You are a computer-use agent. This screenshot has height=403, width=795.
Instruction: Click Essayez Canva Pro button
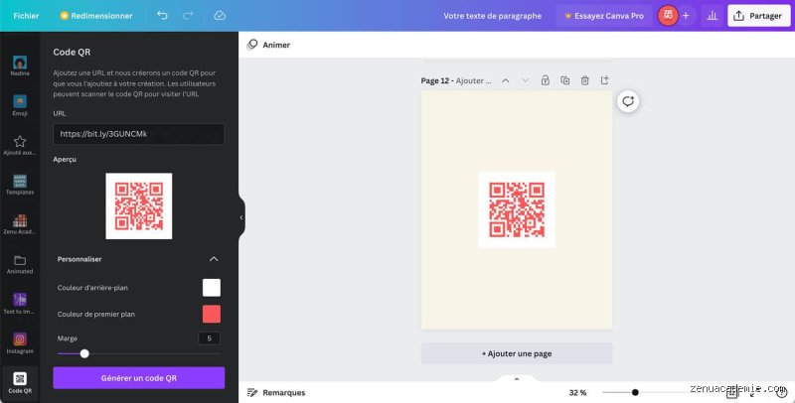(x=604, y=16)
